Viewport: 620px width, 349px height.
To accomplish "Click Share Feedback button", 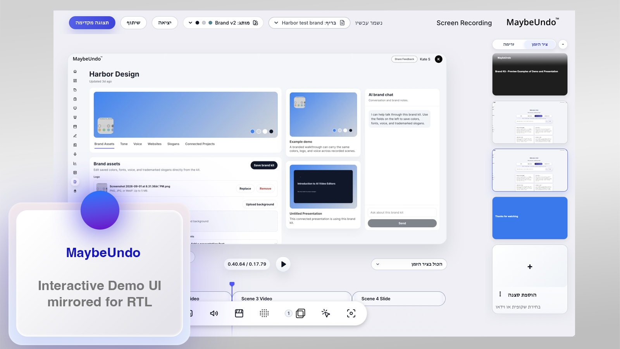I will pyautogui.click(x=405, y=59).
